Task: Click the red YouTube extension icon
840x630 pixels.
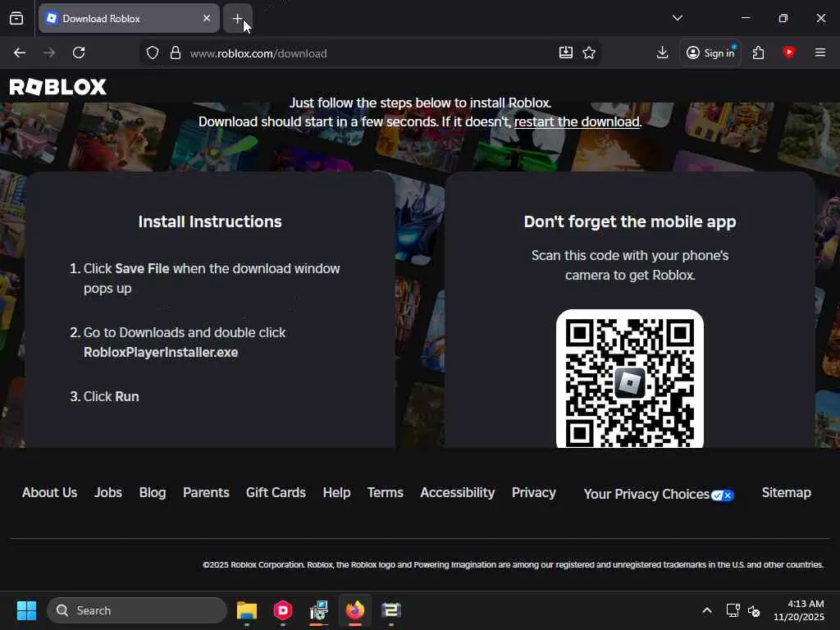Action: pyautogui.click(x=788, y=52)
